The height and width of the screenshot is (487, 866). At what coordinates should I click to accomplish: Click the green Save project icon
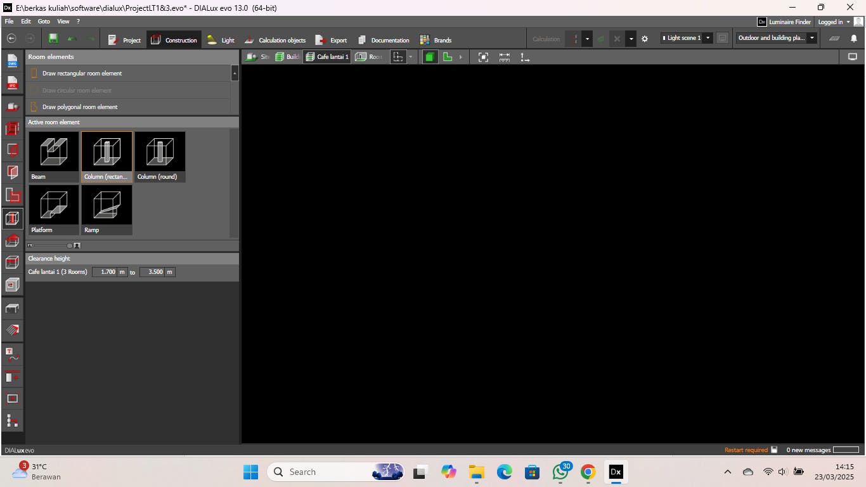coord(53,39)
